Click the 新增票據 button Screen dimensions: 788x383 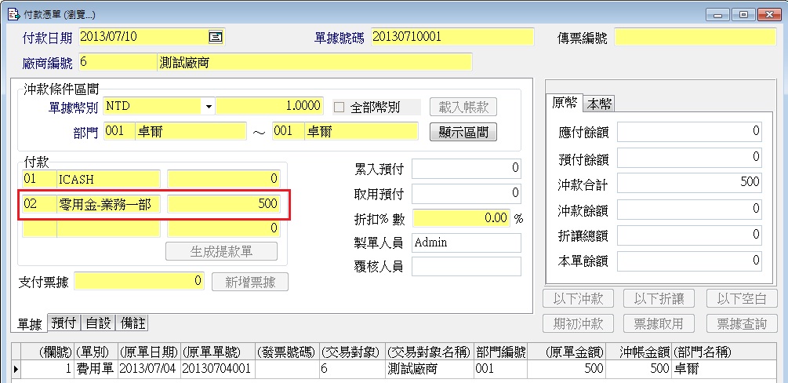click(x=250, y=282)
